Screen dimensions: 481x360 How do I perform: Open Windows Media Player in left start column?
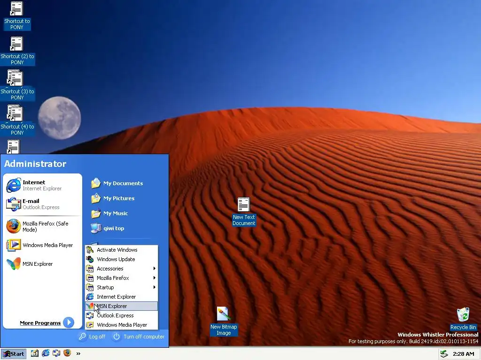tap(43, 245)
